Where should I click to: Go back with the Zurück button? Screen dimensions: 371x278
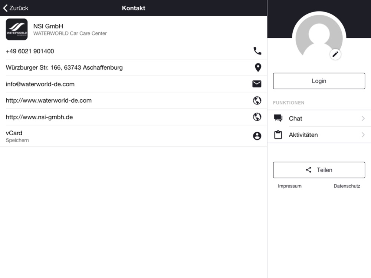click(x=16, y=8)
